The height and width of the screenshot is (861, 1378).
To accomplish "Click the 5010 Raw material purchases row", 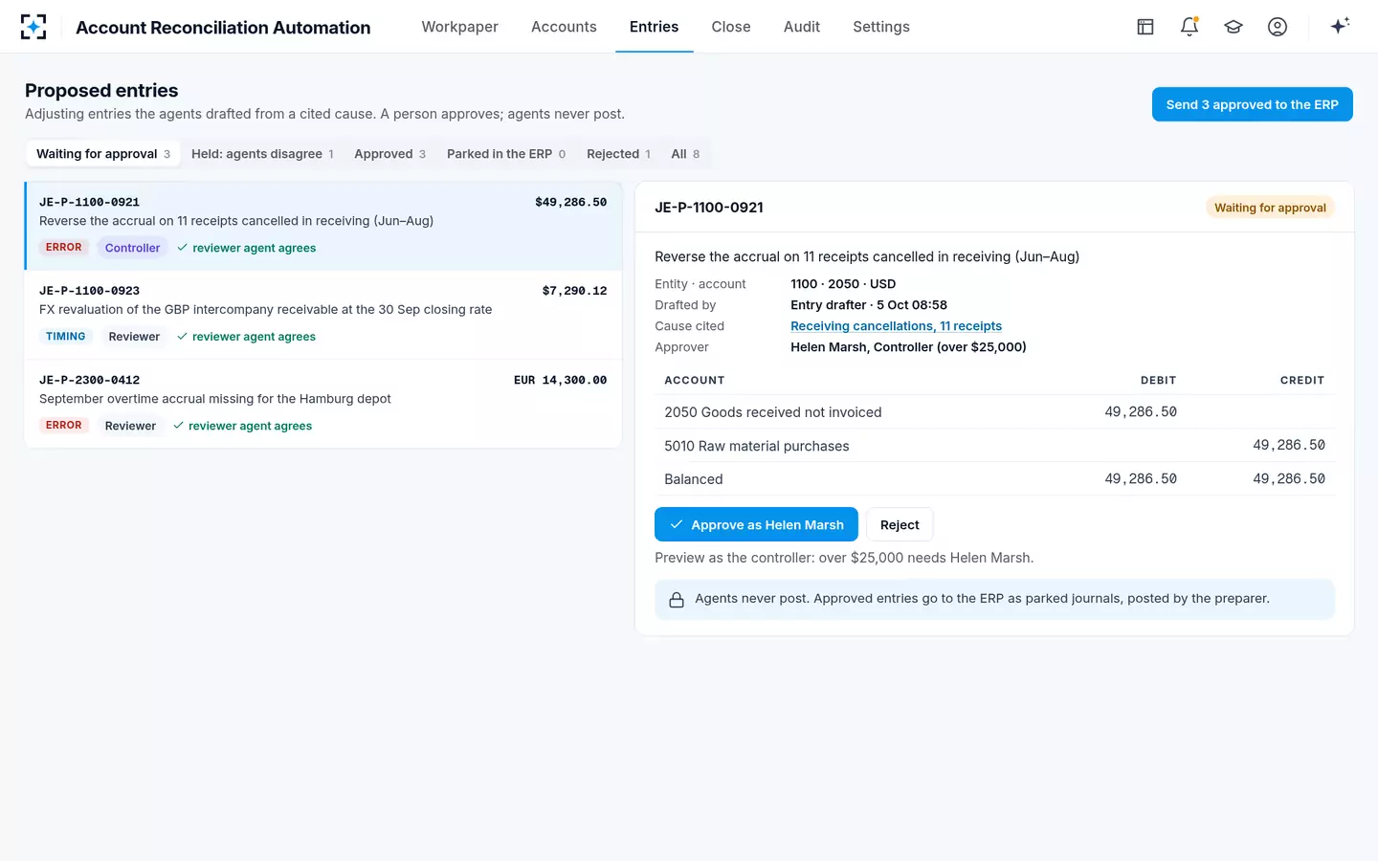I will 994,446.
